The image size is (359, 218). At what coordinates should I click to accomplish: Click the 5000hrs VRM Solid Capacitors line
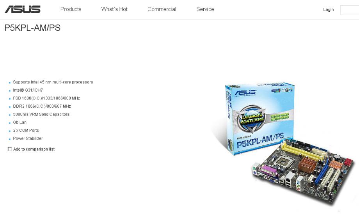[41, 114]
